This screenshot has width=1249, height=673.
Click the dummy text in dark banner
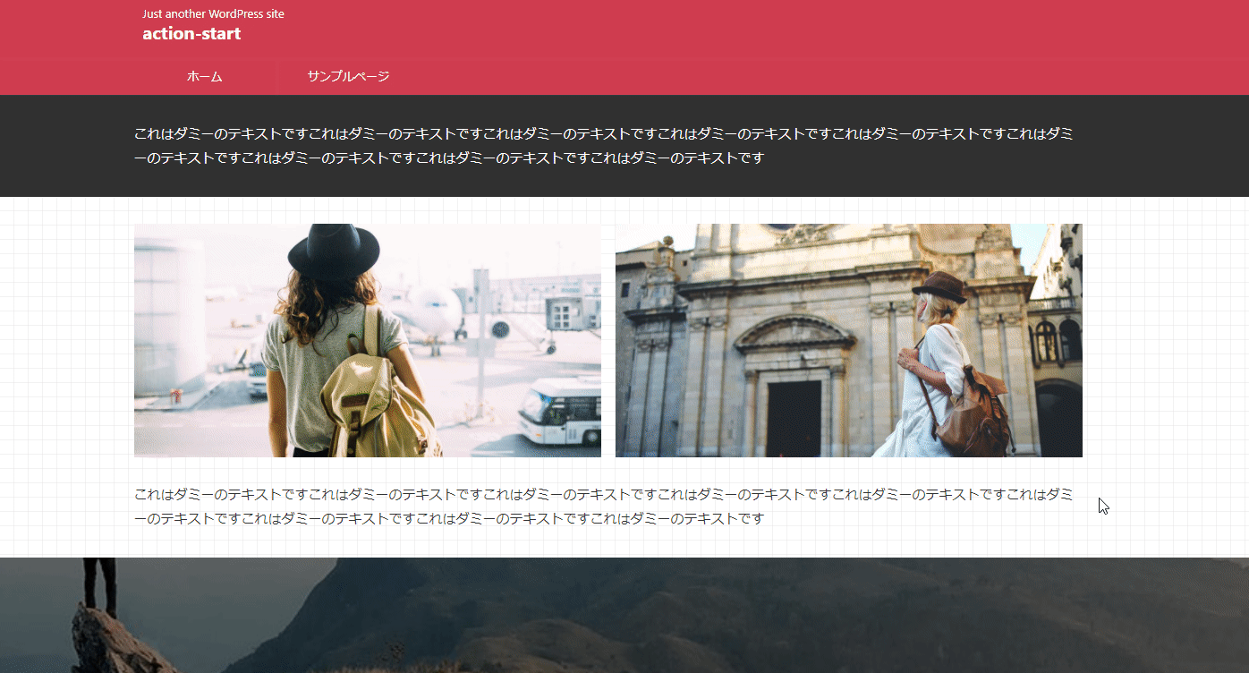point(604,146)
